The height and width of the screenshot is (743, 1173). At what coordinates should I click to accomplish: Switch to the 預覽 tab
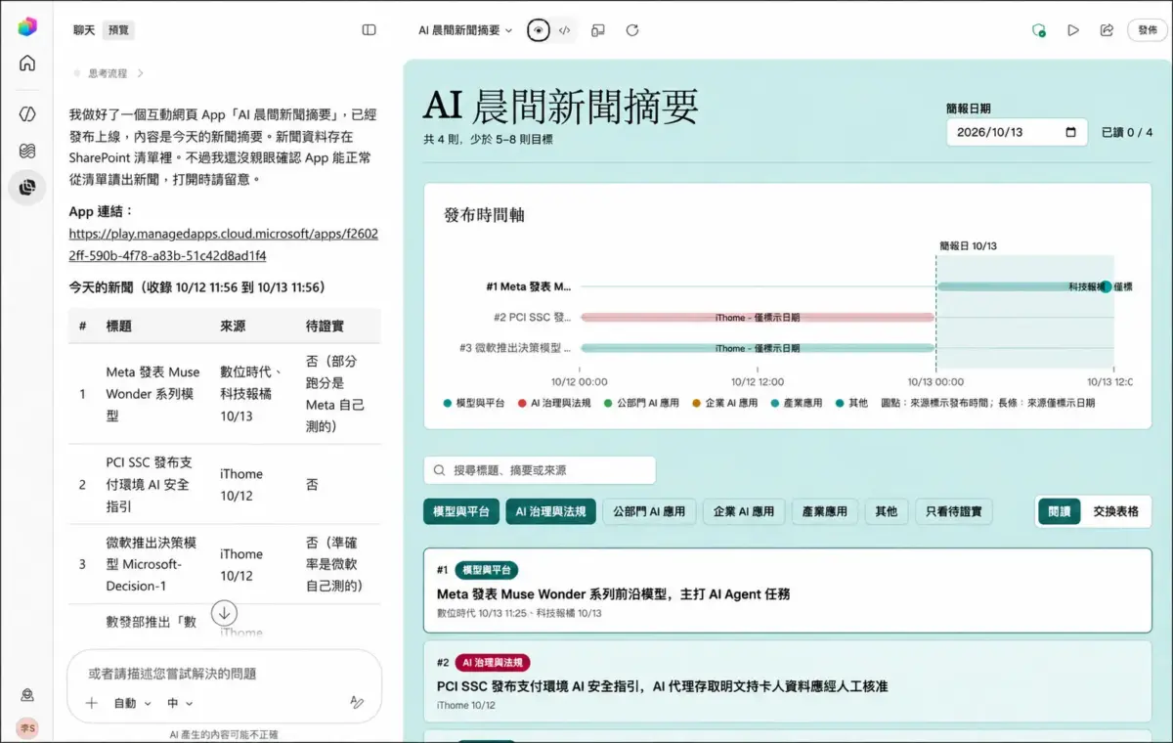118,30
